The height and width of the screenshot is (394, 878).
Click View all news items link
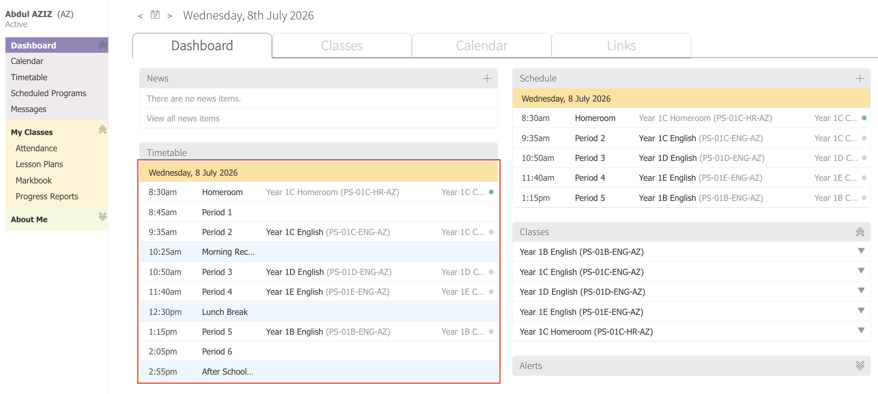point(183,118)
